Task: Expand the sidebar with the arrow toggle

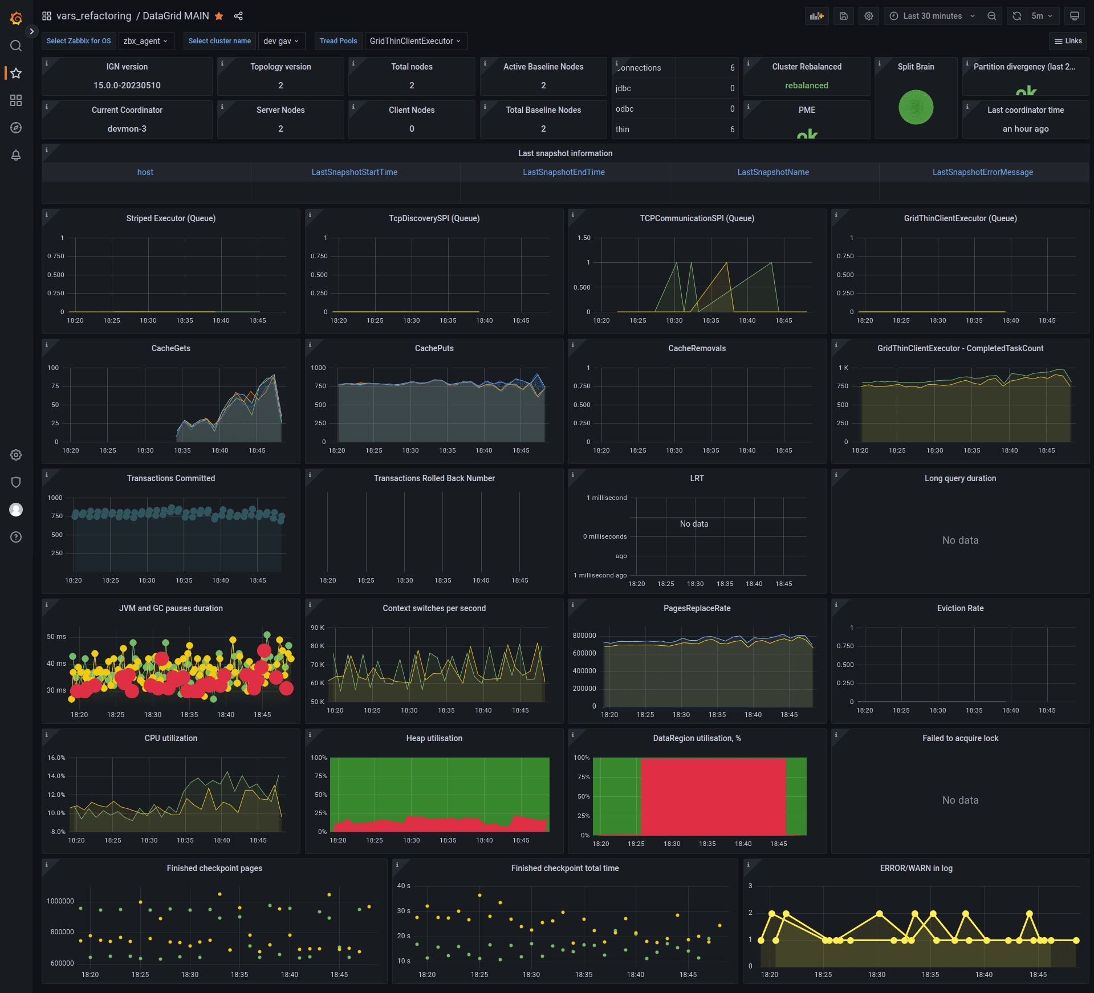Action: (32, 31)
